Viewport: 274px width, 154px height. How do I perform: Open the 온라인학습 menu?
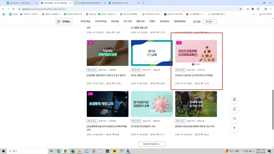coord(85,21)
